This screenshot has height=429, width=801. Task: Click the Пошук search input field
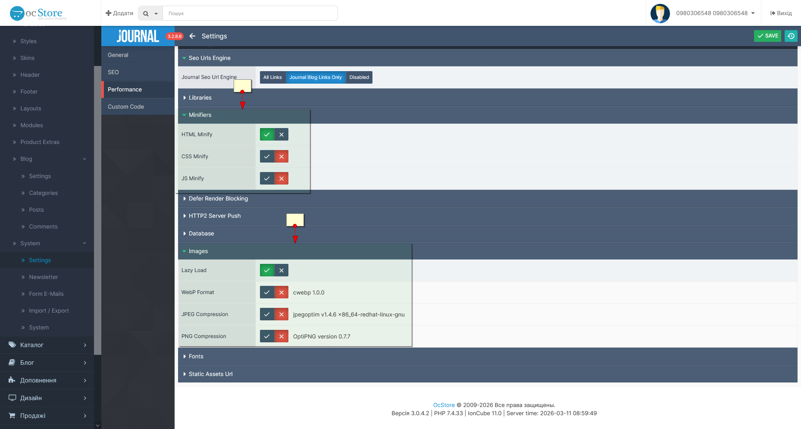tap(250, 13)
